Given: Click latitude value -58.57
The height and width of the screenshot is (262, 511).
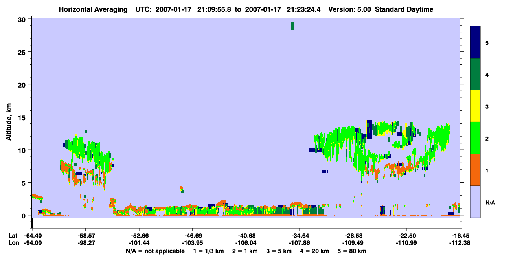Looking at the screenshot, I should point(86,235).
